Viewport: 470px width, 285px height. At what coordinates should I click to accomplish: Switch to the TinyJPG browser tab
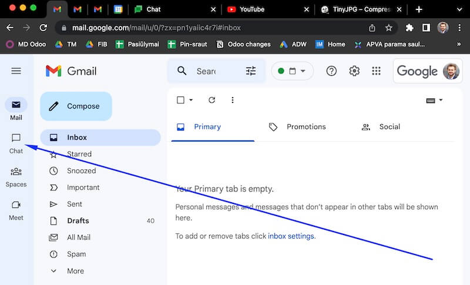[x=361, y=9]
